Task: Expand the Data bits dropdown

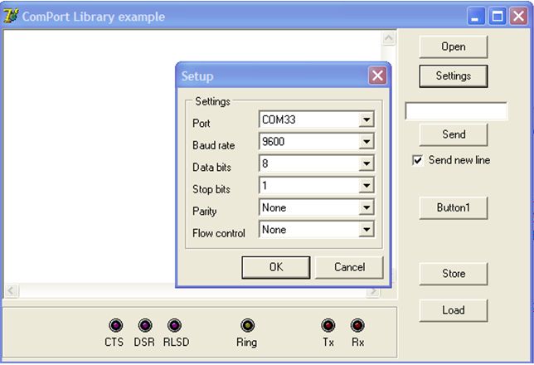Action: [x=366, y=164]
